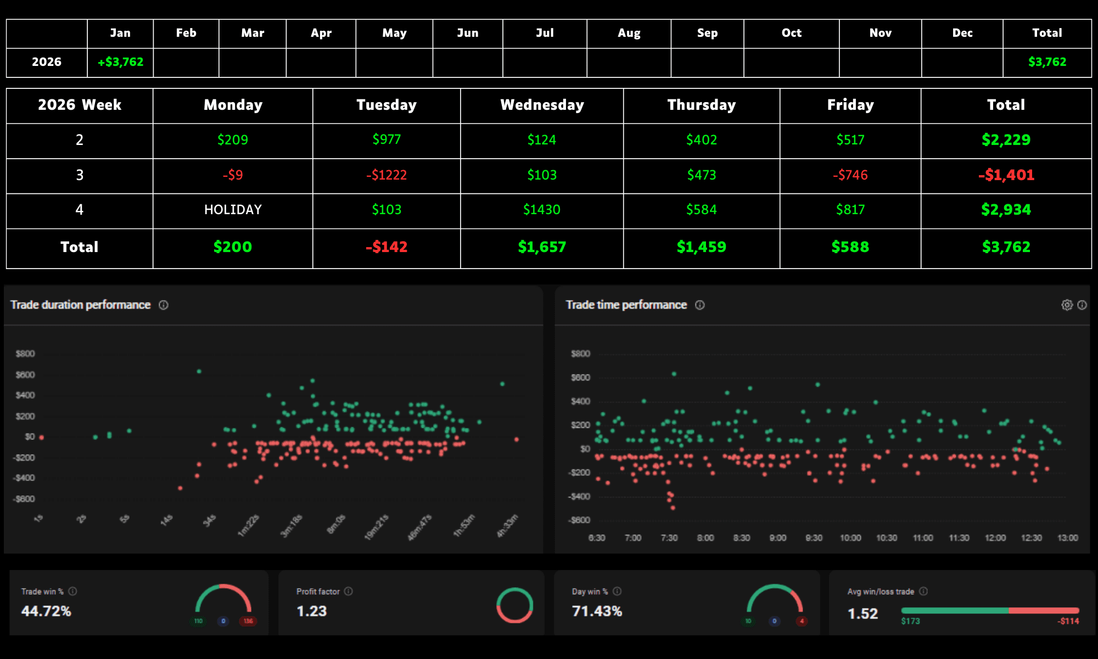Click the Profit factor donut chart
The image size is (1098, 659).
(x=514, y=605)
